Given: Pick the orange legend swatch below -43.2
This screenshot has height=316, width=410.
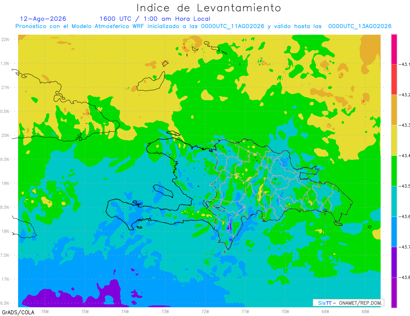Looking at the screenshot, I should 394,110.
